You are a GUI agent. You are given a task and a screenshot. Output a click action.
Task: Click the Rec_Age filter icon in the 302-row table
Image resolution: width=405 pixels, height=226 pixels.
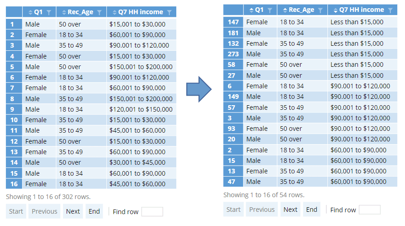coord(100,12)
